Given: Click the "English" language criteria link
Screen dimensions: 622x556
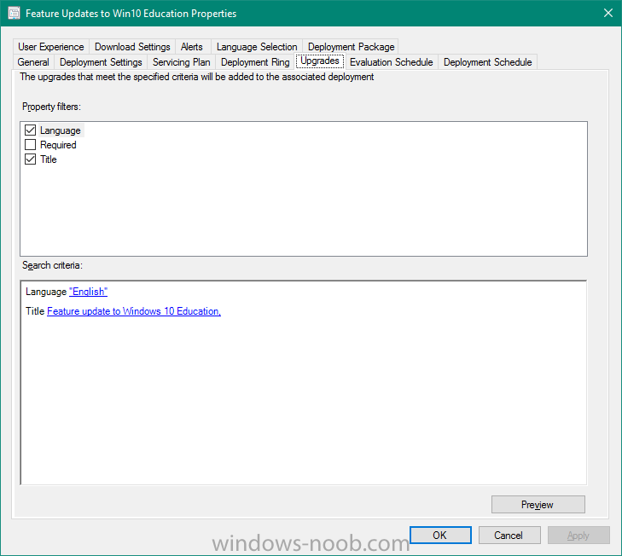Looking at the screenshot, I should tap(88, 292).
